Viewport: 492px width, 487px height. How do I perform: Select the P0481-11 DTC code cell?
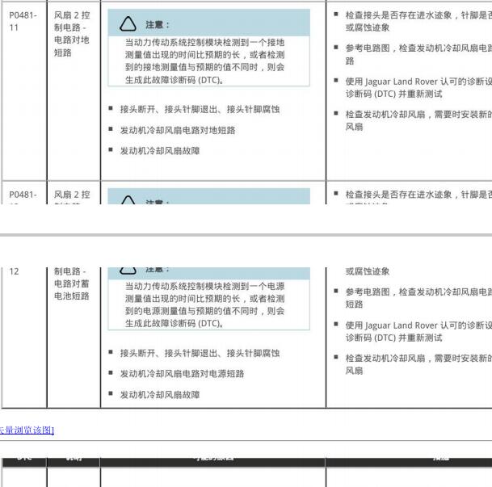pyautogui.click(x=23, y=21)
